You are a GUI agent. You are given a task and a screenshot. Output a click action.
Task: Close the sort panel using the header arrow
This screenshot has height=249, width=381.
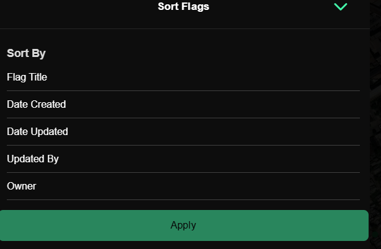(341, 7)
